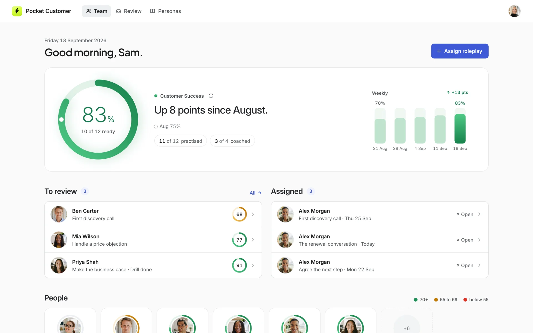The image size is (533, 333).
Task: Open the Personas tab
Action: click(x=165, y=11)
